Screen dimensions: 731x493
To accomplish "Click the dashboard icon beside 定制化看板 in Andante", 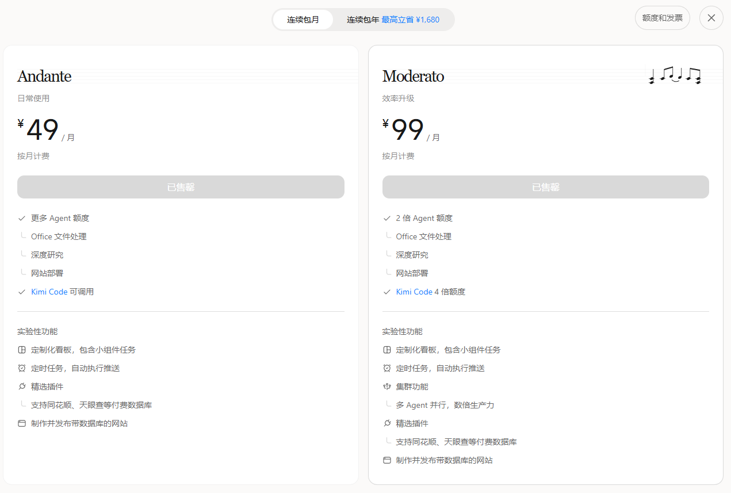I will 22,350.
